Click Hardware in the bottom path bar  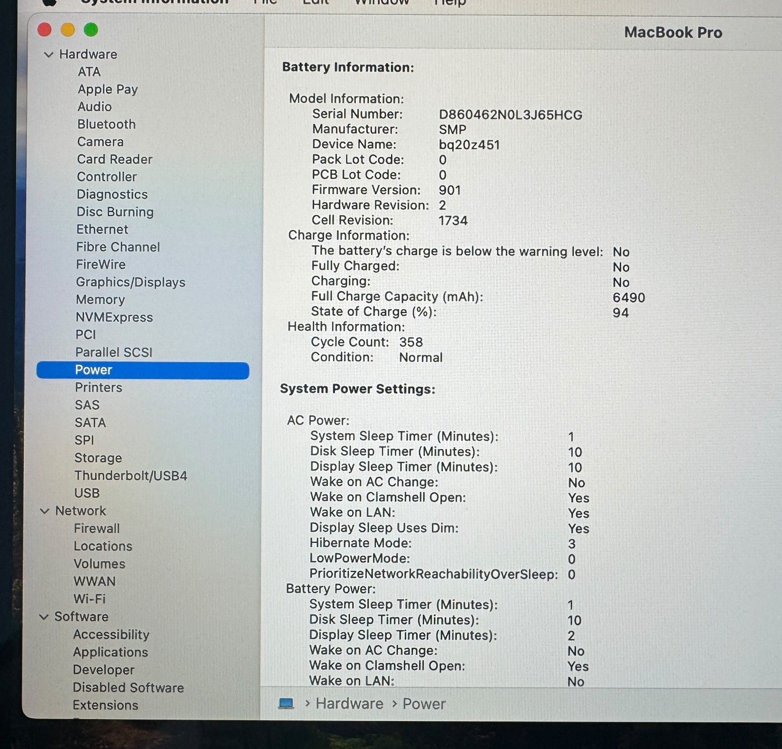pyautogui.click(x=349, y=704)
